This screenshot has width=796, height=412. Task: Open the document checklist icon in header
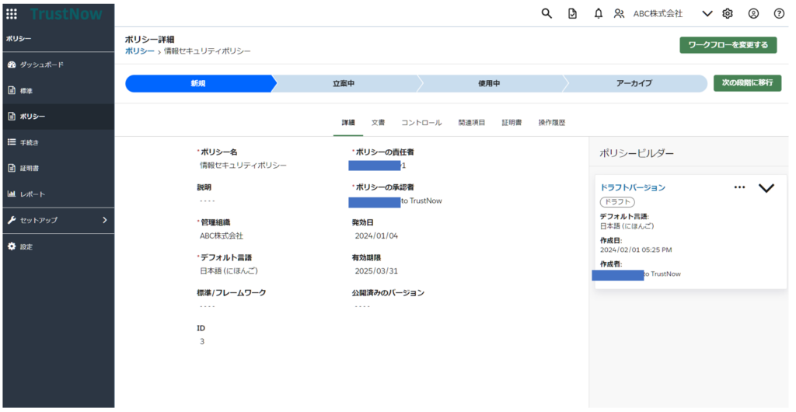[573, 13]
